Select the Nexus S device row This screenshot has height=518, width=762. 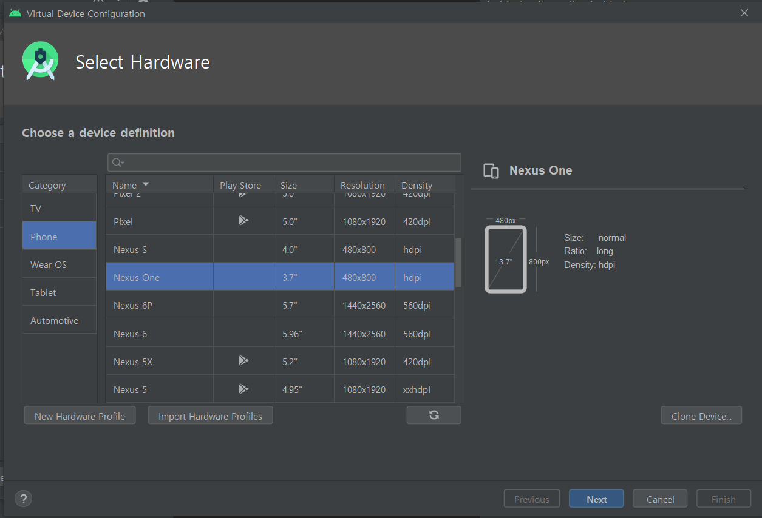(x=281, y=249)
